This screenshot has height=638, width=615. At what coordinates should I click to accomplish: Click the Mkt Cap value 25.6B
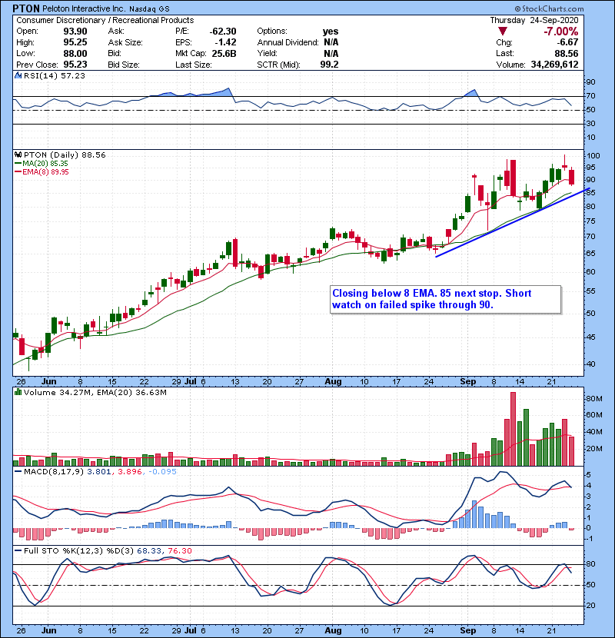[x=224, y=53]
